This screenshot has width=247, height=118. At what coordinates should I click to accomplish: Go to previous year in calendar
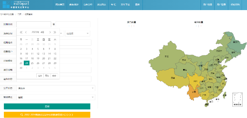click(x=21, y=32)
